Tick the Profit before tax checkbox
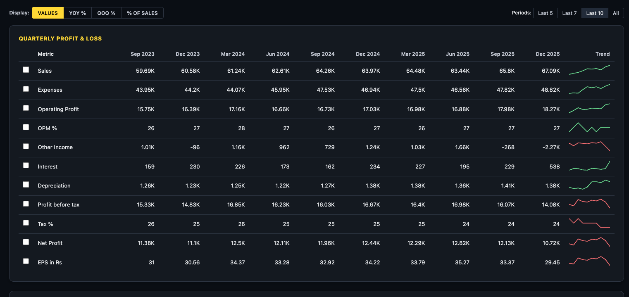 (26, 203)
